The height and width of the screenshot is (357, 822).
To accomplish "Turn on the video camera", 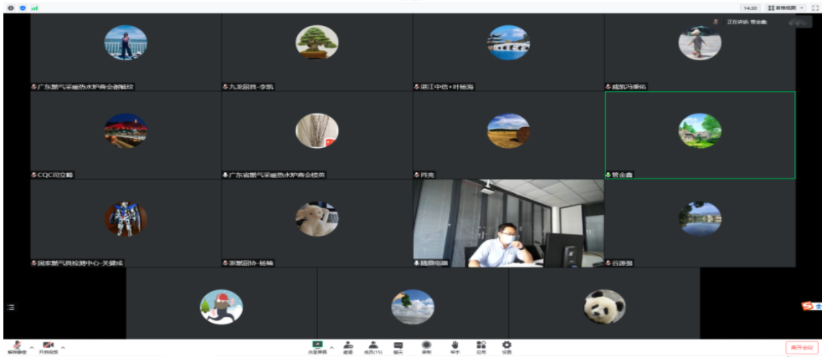I will 49,346.
